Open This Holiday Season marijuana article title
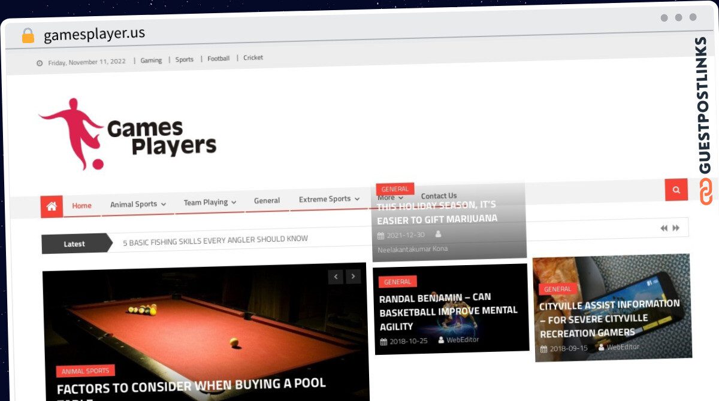The height and width of the screenshot is (401, 719). click(437, 212)
